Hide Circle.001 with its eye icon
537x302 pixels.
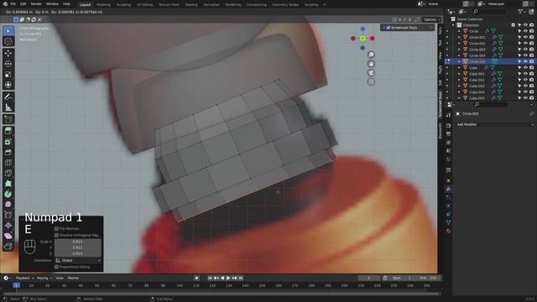pyautogui.click(x=525, y=37)
